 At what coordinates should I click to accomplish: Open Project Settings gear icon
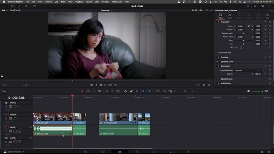(x=269, y=152)
